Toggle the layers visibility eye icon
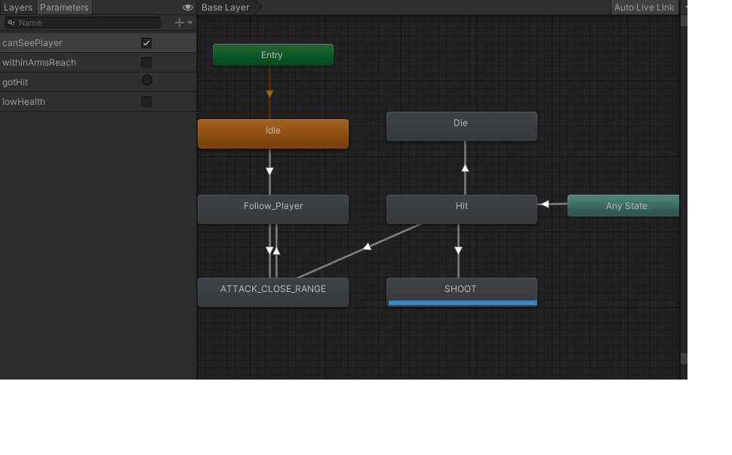The width and height of the screenshot is (732, 455). [x=188, y=8]
